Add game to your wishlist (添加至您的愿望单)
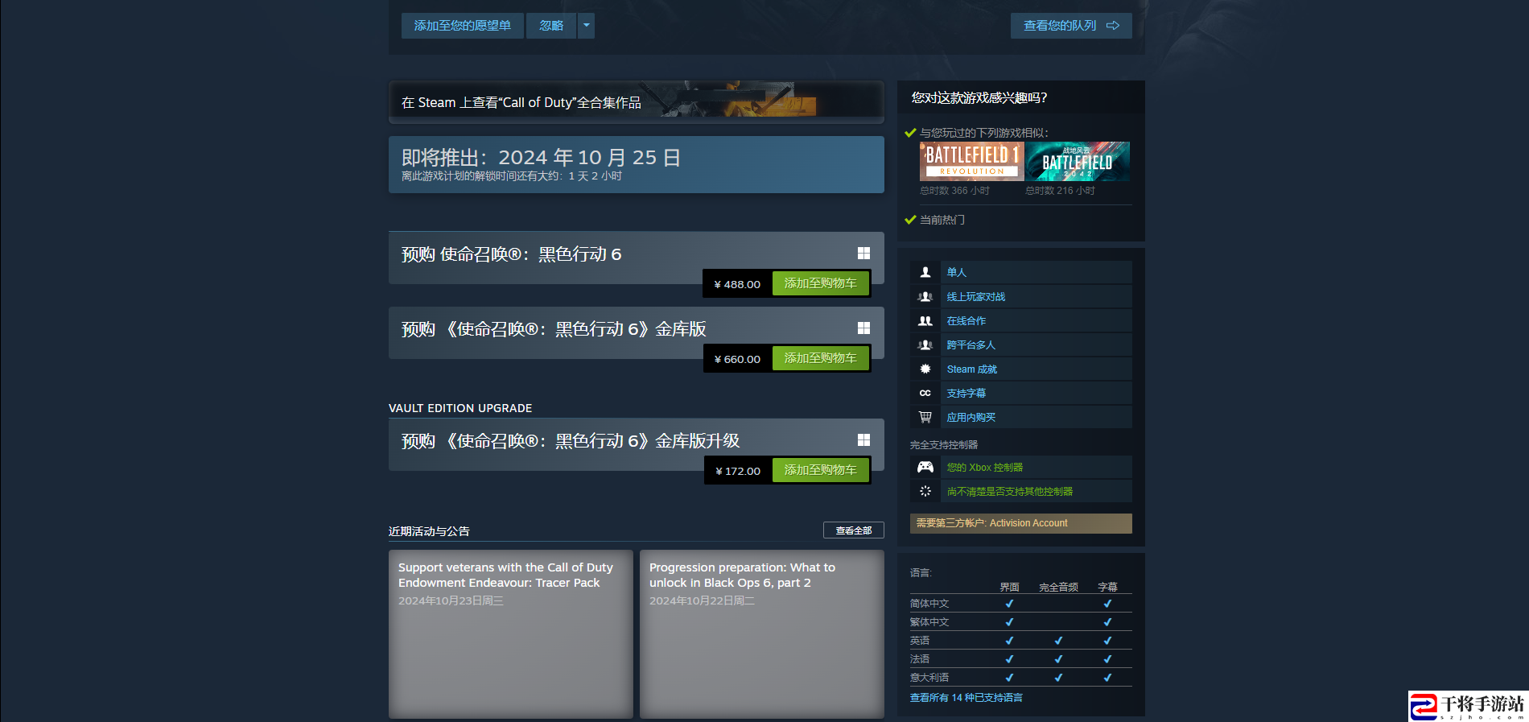 coord(462,26)
